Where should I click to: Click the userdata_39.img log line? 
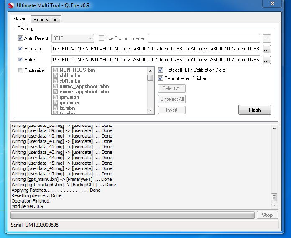click(x=62, y=130)
